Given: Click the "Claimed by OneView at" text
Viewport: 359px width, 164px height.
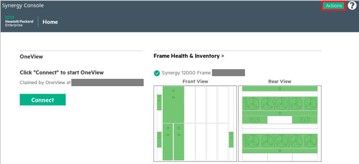Looking at the screenshot, I should pyautogui.click(x=45, y=82).
